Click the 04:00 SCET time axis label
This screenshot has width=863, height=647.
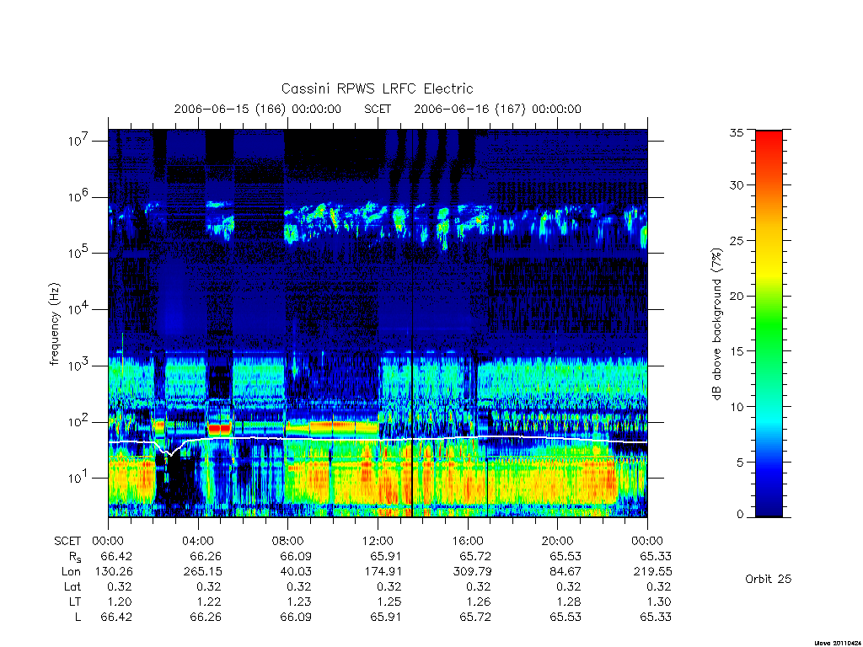(197, 541)
